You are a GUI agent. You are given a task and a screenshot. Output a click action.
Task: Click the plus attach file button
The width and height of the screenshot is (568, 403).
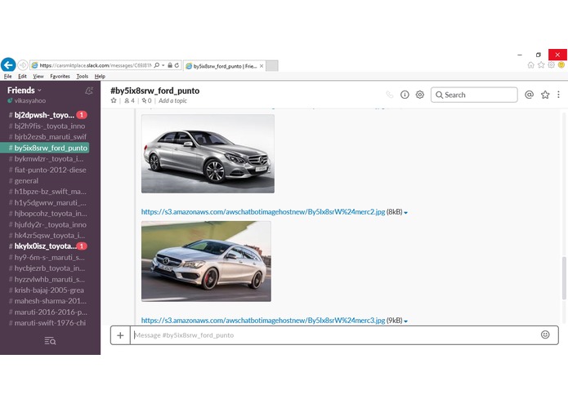point(120,335)
